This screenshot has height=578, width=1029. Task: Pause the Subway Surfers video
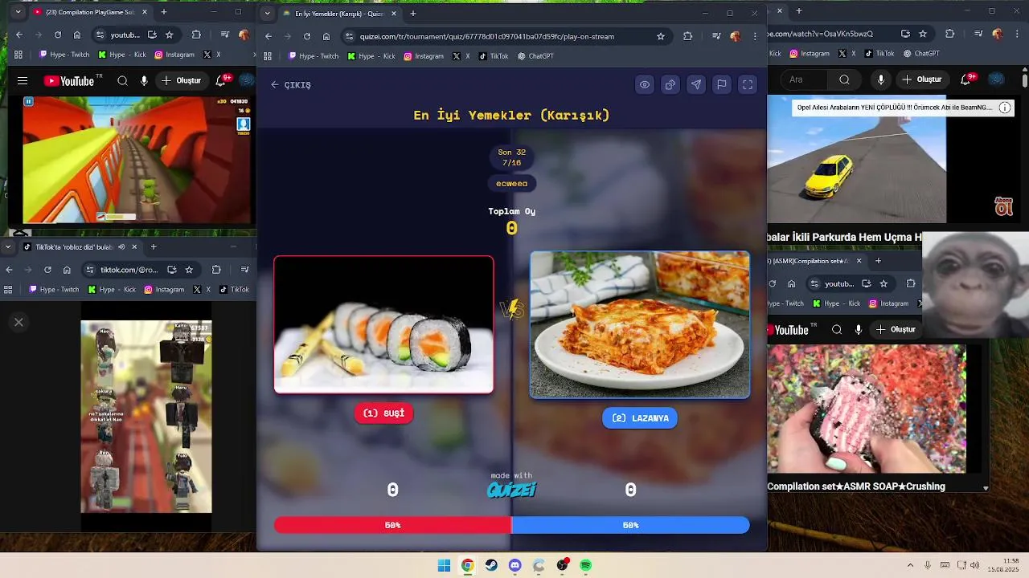point(28,102)
